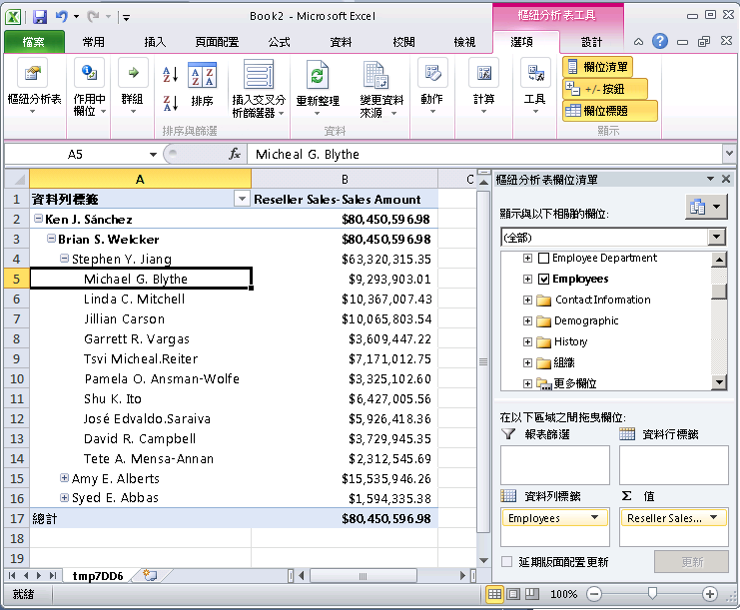Expand the Amy E. Alberts row
This screenshot has width=740, height=610.
tap(64, 478)
